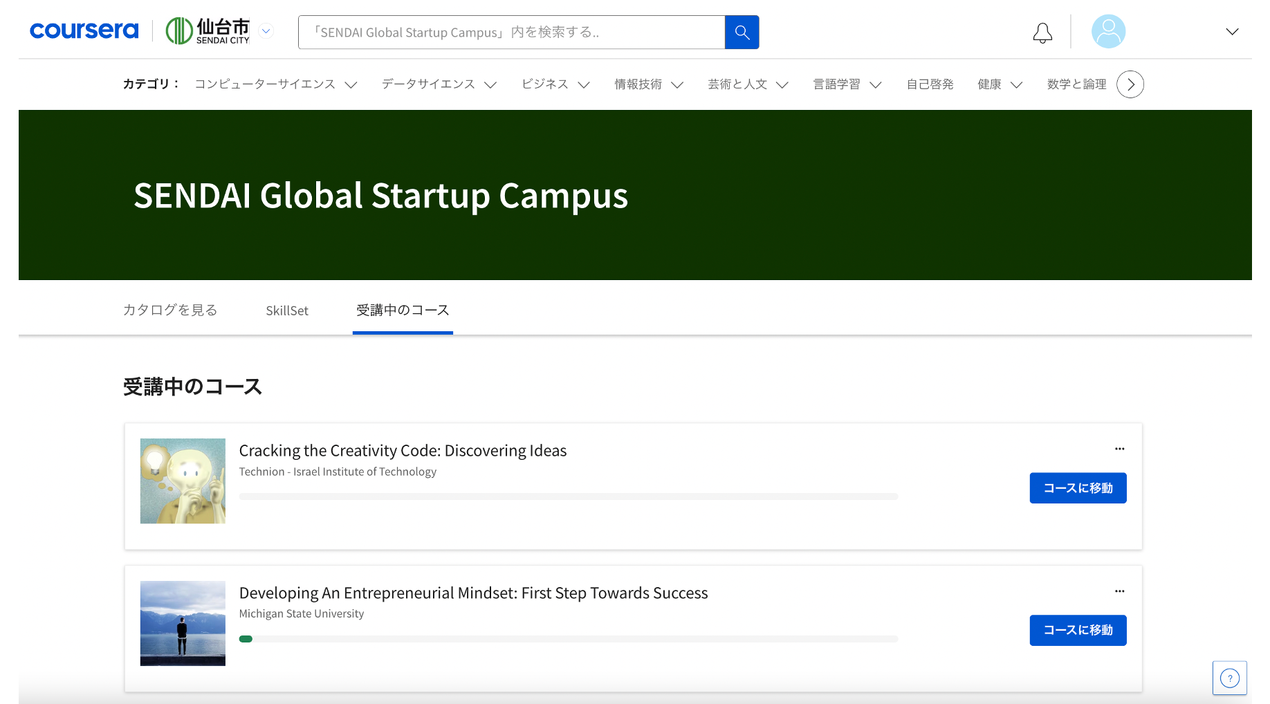This screenshot has width=1270, height=704.
Task: Open the account menu chevron
Action: coord(1232,32)
